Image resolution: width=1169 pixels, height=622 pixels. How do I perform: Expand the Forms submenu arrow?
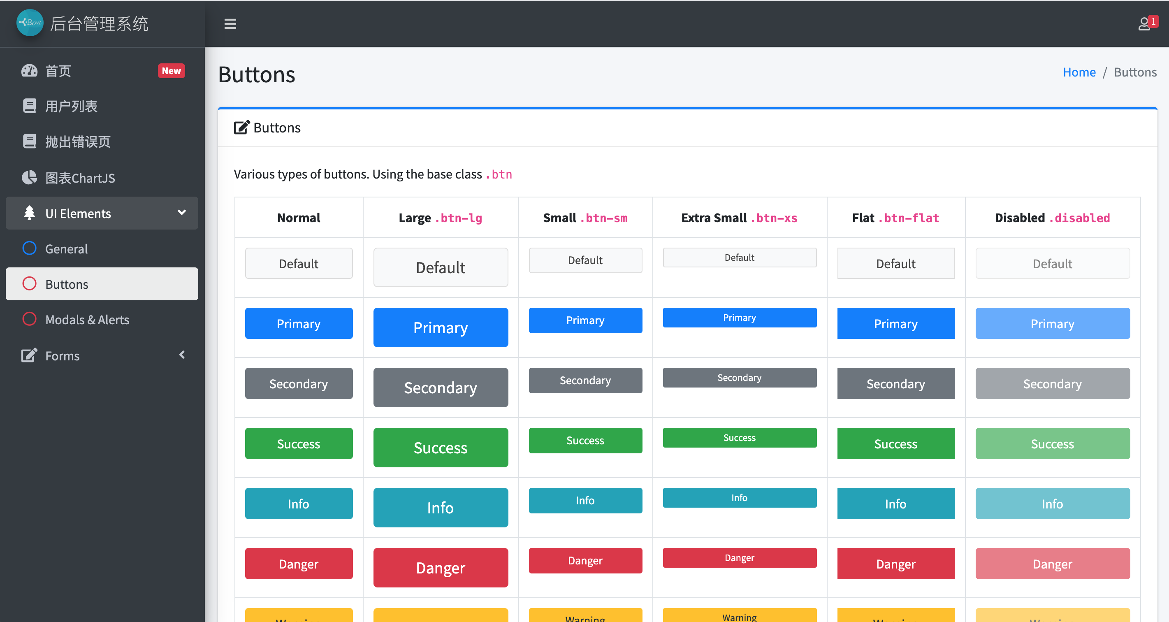coord(182,355)
